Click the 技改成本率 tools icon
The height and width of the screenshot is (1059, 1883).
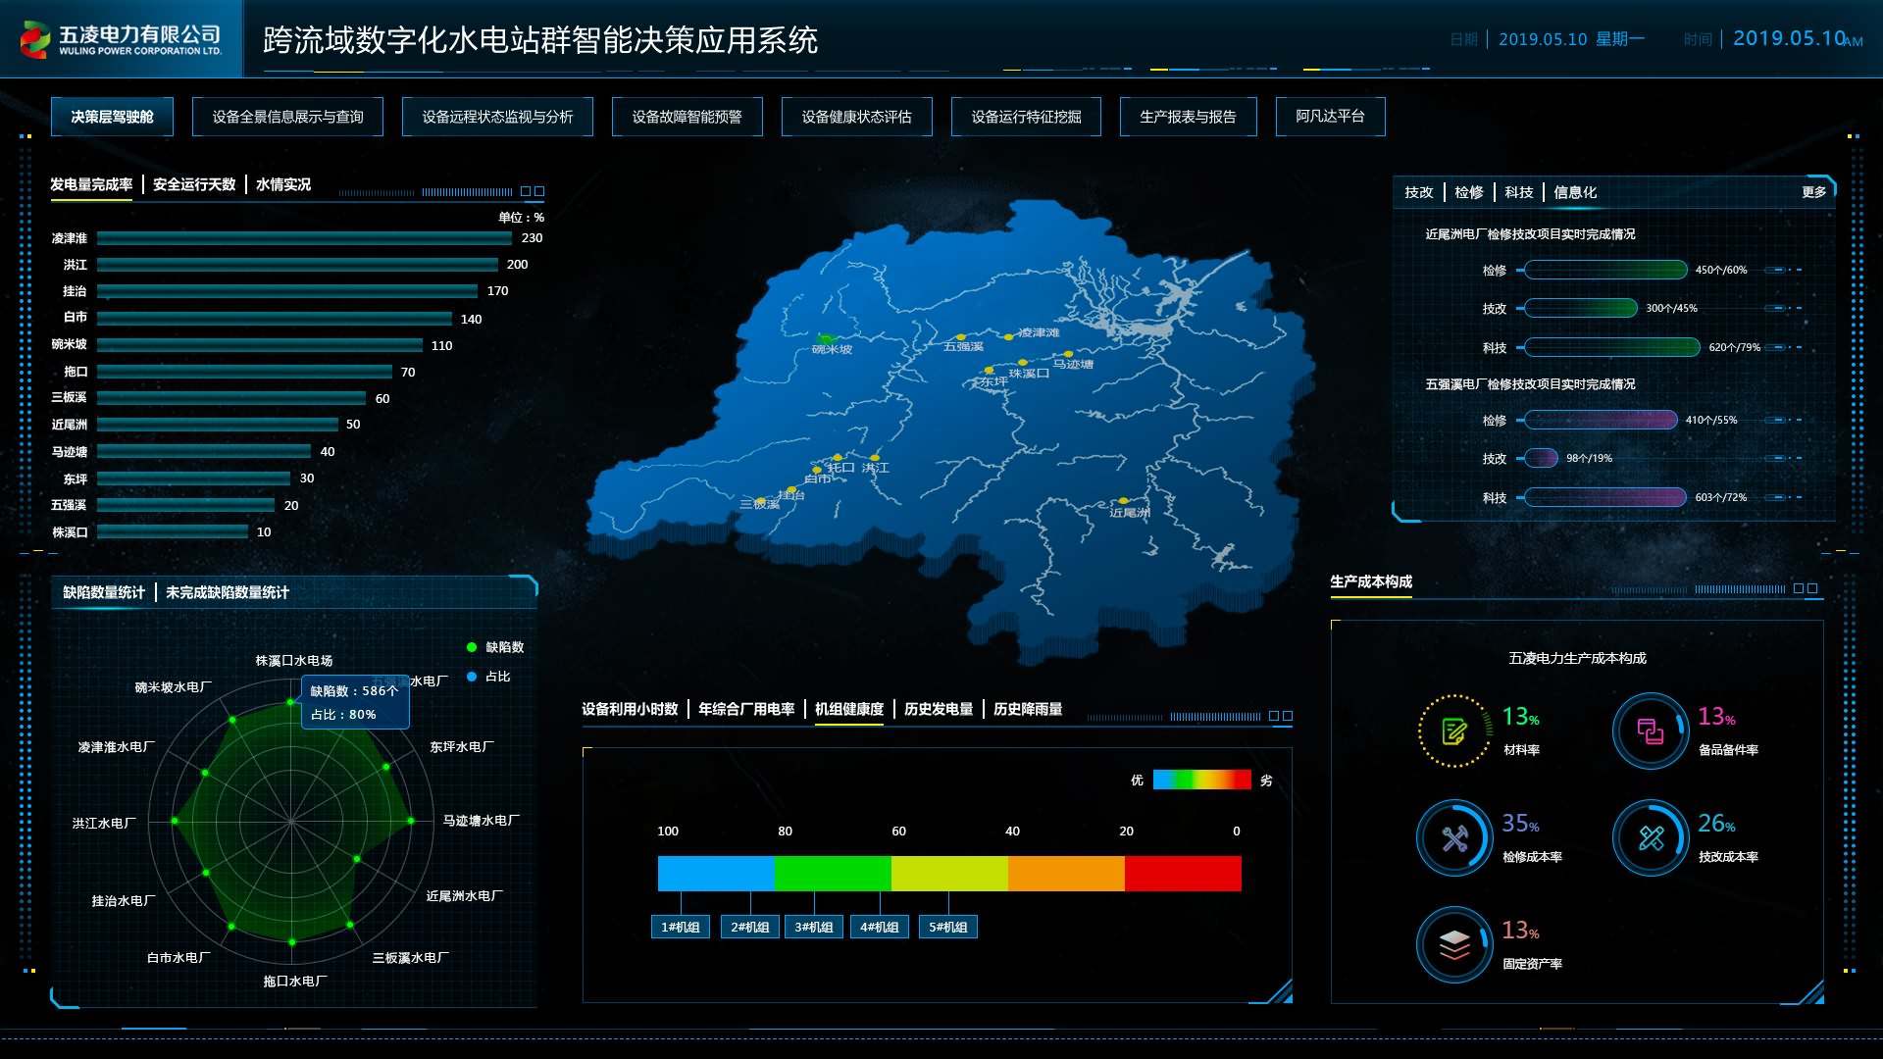pos(1651,837)
